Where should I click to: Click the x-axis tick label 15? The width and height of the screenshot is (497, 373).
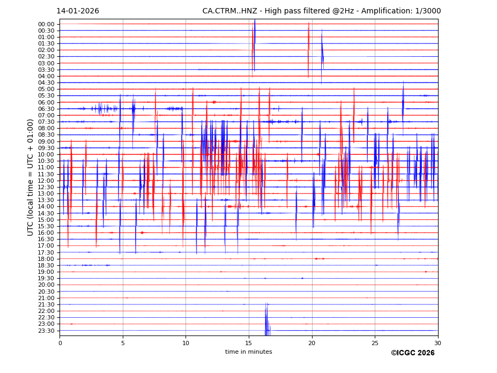(x=249, y=343)
